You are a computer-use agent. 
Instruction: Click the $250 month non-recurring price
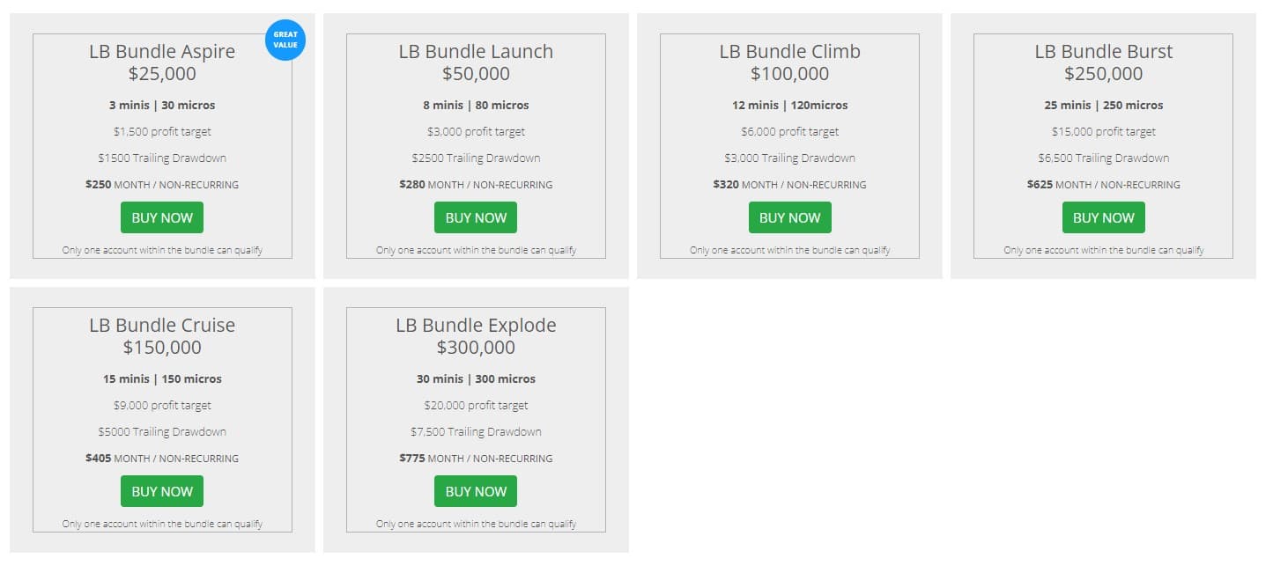coord(162,185)
